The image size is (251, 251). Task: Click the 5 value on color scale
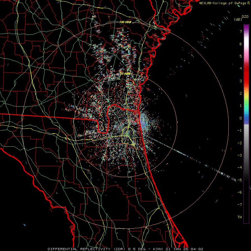[x=241, y=56]
